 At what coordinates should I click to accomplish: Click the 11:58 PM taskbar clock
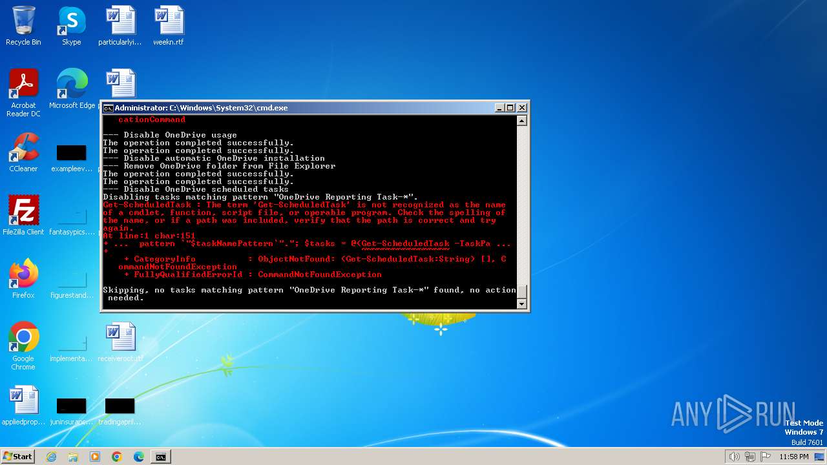pyautogui.click(x=794, y=457)
